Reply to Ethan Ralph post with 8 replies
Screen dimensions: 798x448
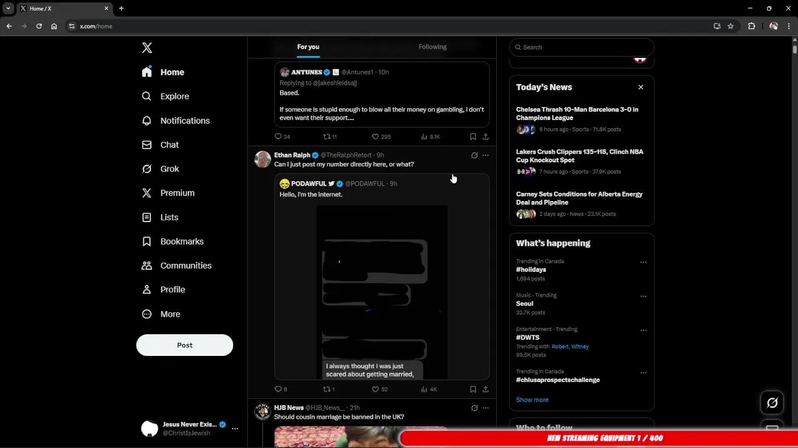pyautogui.click(x=281, y=390)
